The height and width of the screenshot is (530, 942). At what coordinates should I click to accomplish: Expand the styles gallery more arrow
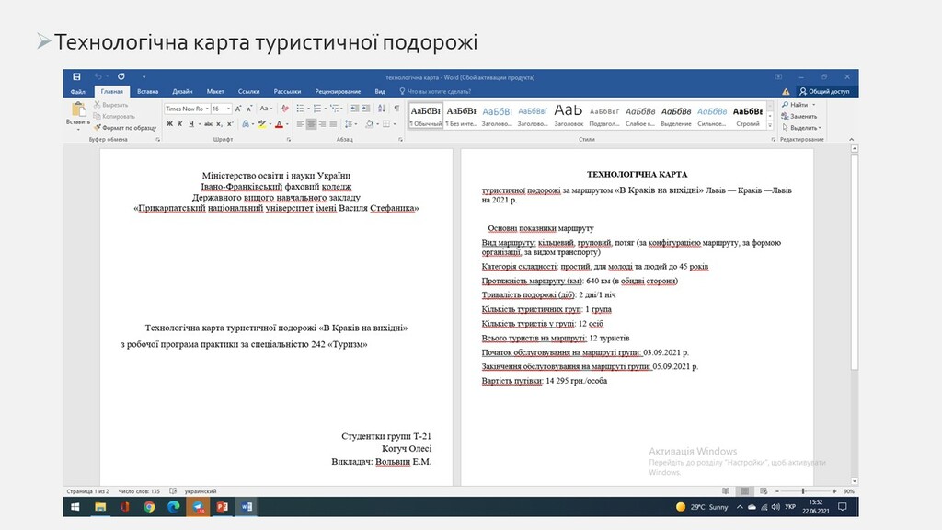pyautogui.click(x=770, y=123)
